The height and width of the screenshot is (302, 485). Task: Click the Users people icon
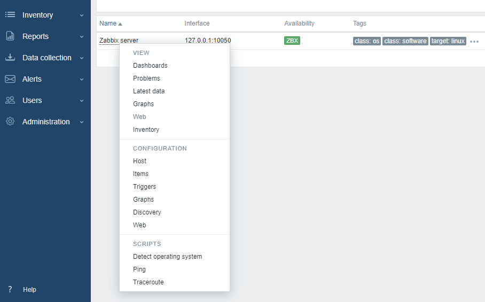pyautogui.click(x=10, y=100)
